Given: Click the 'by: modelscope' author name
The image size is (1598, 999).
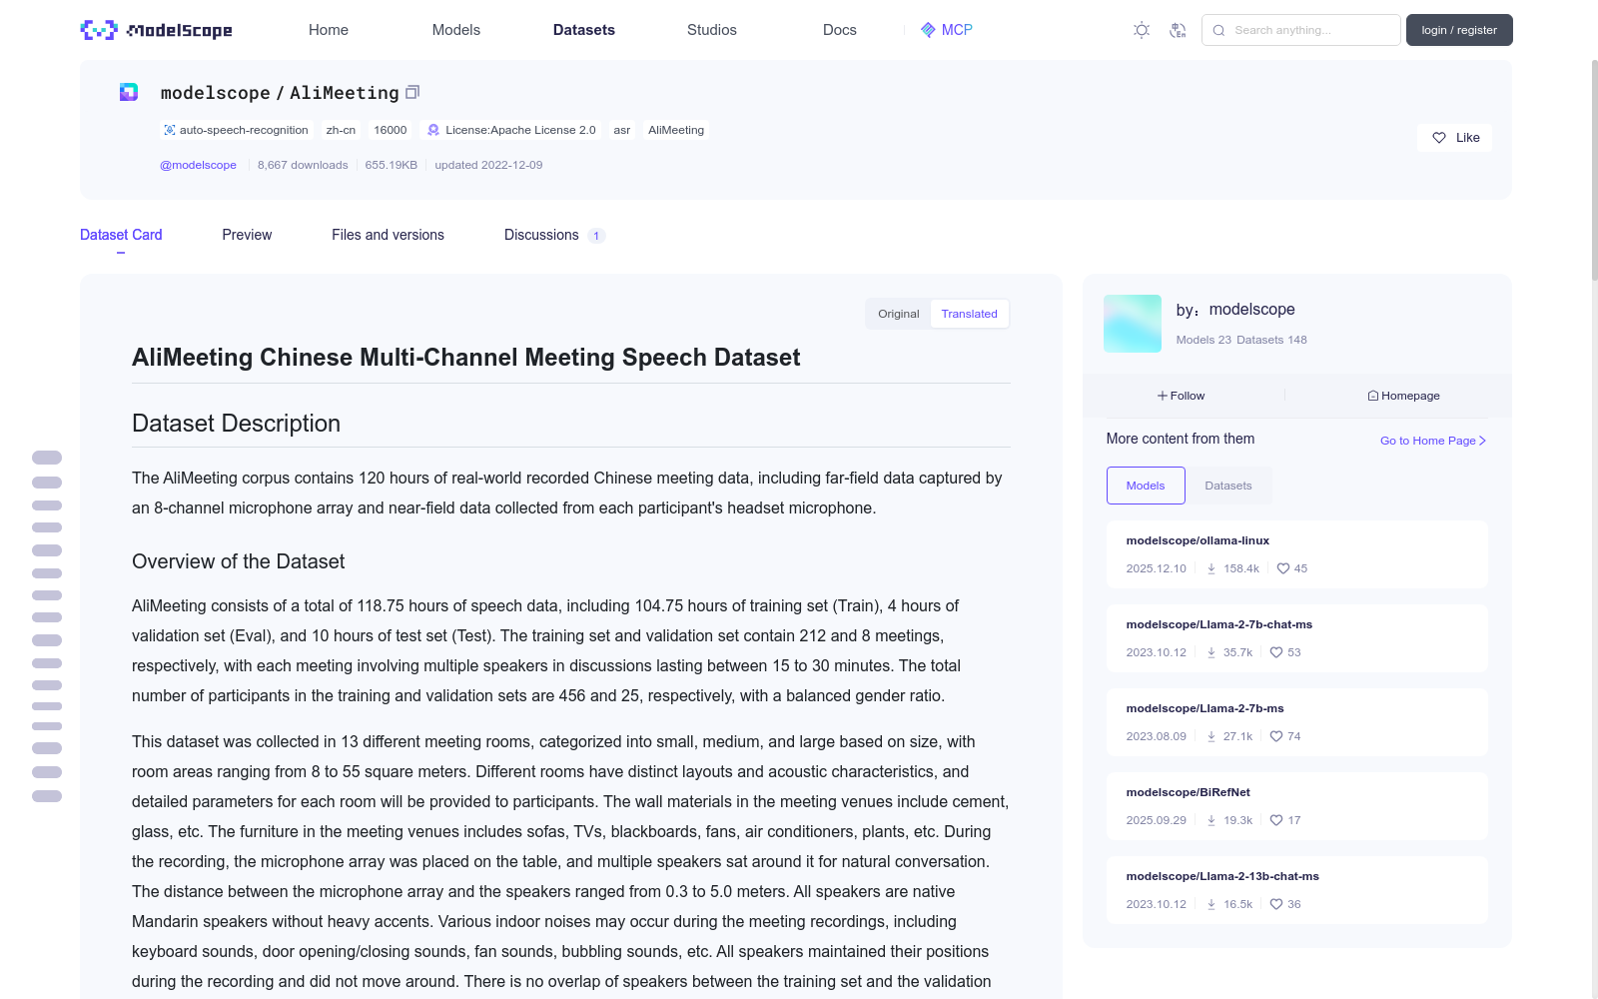Looking at the screenshot, I should tap(1235, 310).
